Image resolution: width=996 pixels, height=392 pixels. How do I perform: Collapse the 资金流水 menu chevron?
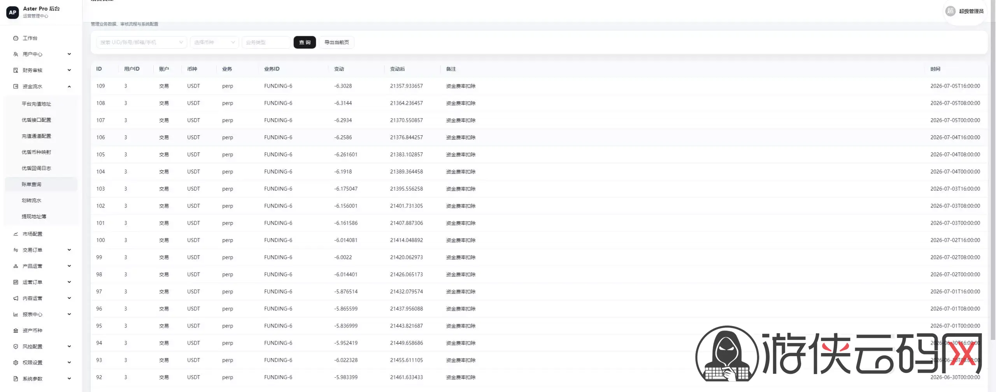pos(69,86)
